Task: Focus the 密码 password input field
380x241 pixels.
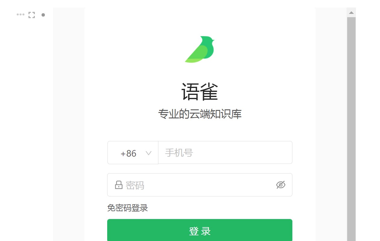Action: click(200, 185)
